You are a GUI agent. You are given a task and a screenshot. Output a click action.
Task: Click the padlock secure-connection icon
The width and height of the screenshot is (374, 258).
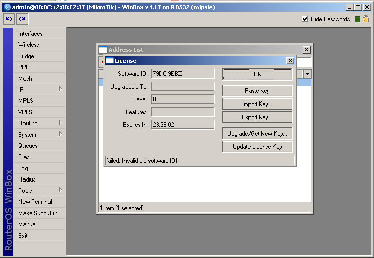(x=366, y=19)
